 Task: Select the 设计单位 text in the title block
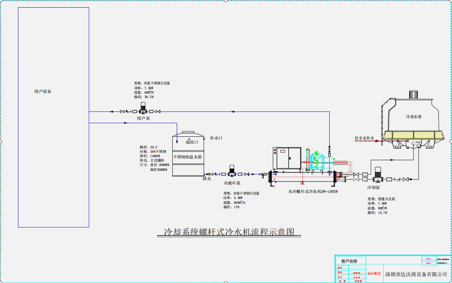click(374, 273)
